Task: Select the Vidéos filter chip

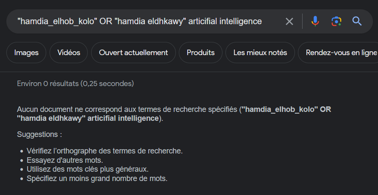Action: 69,53
